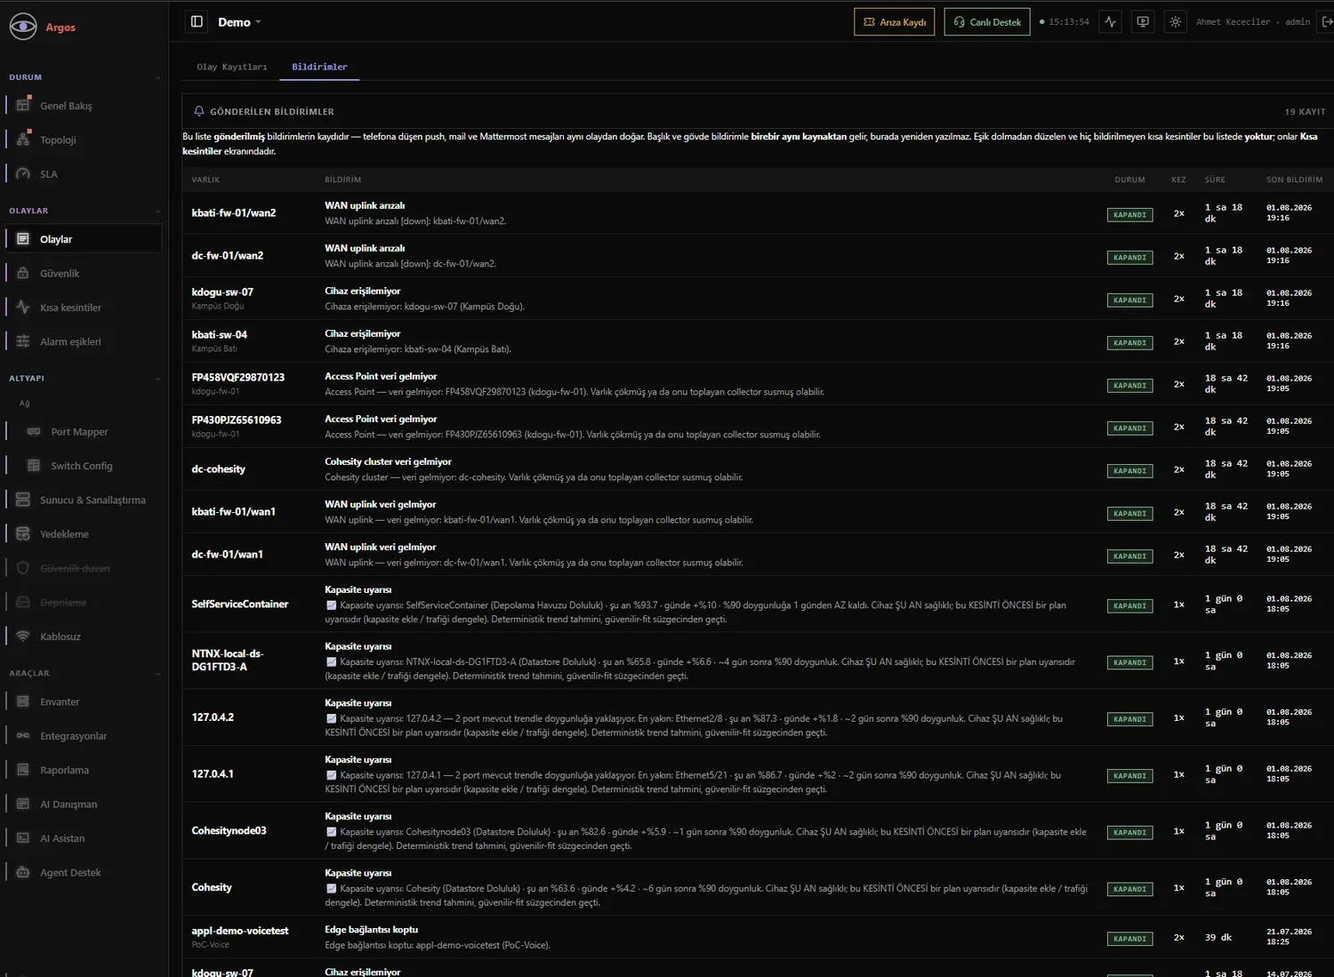Select the Bildirimler tab
Viewport: 1334px width, 977px height.
[319, 67]
